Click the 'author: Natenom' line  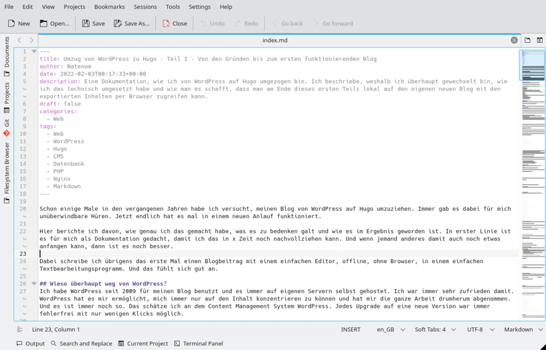pyautogui.click(x=66, y=66)
